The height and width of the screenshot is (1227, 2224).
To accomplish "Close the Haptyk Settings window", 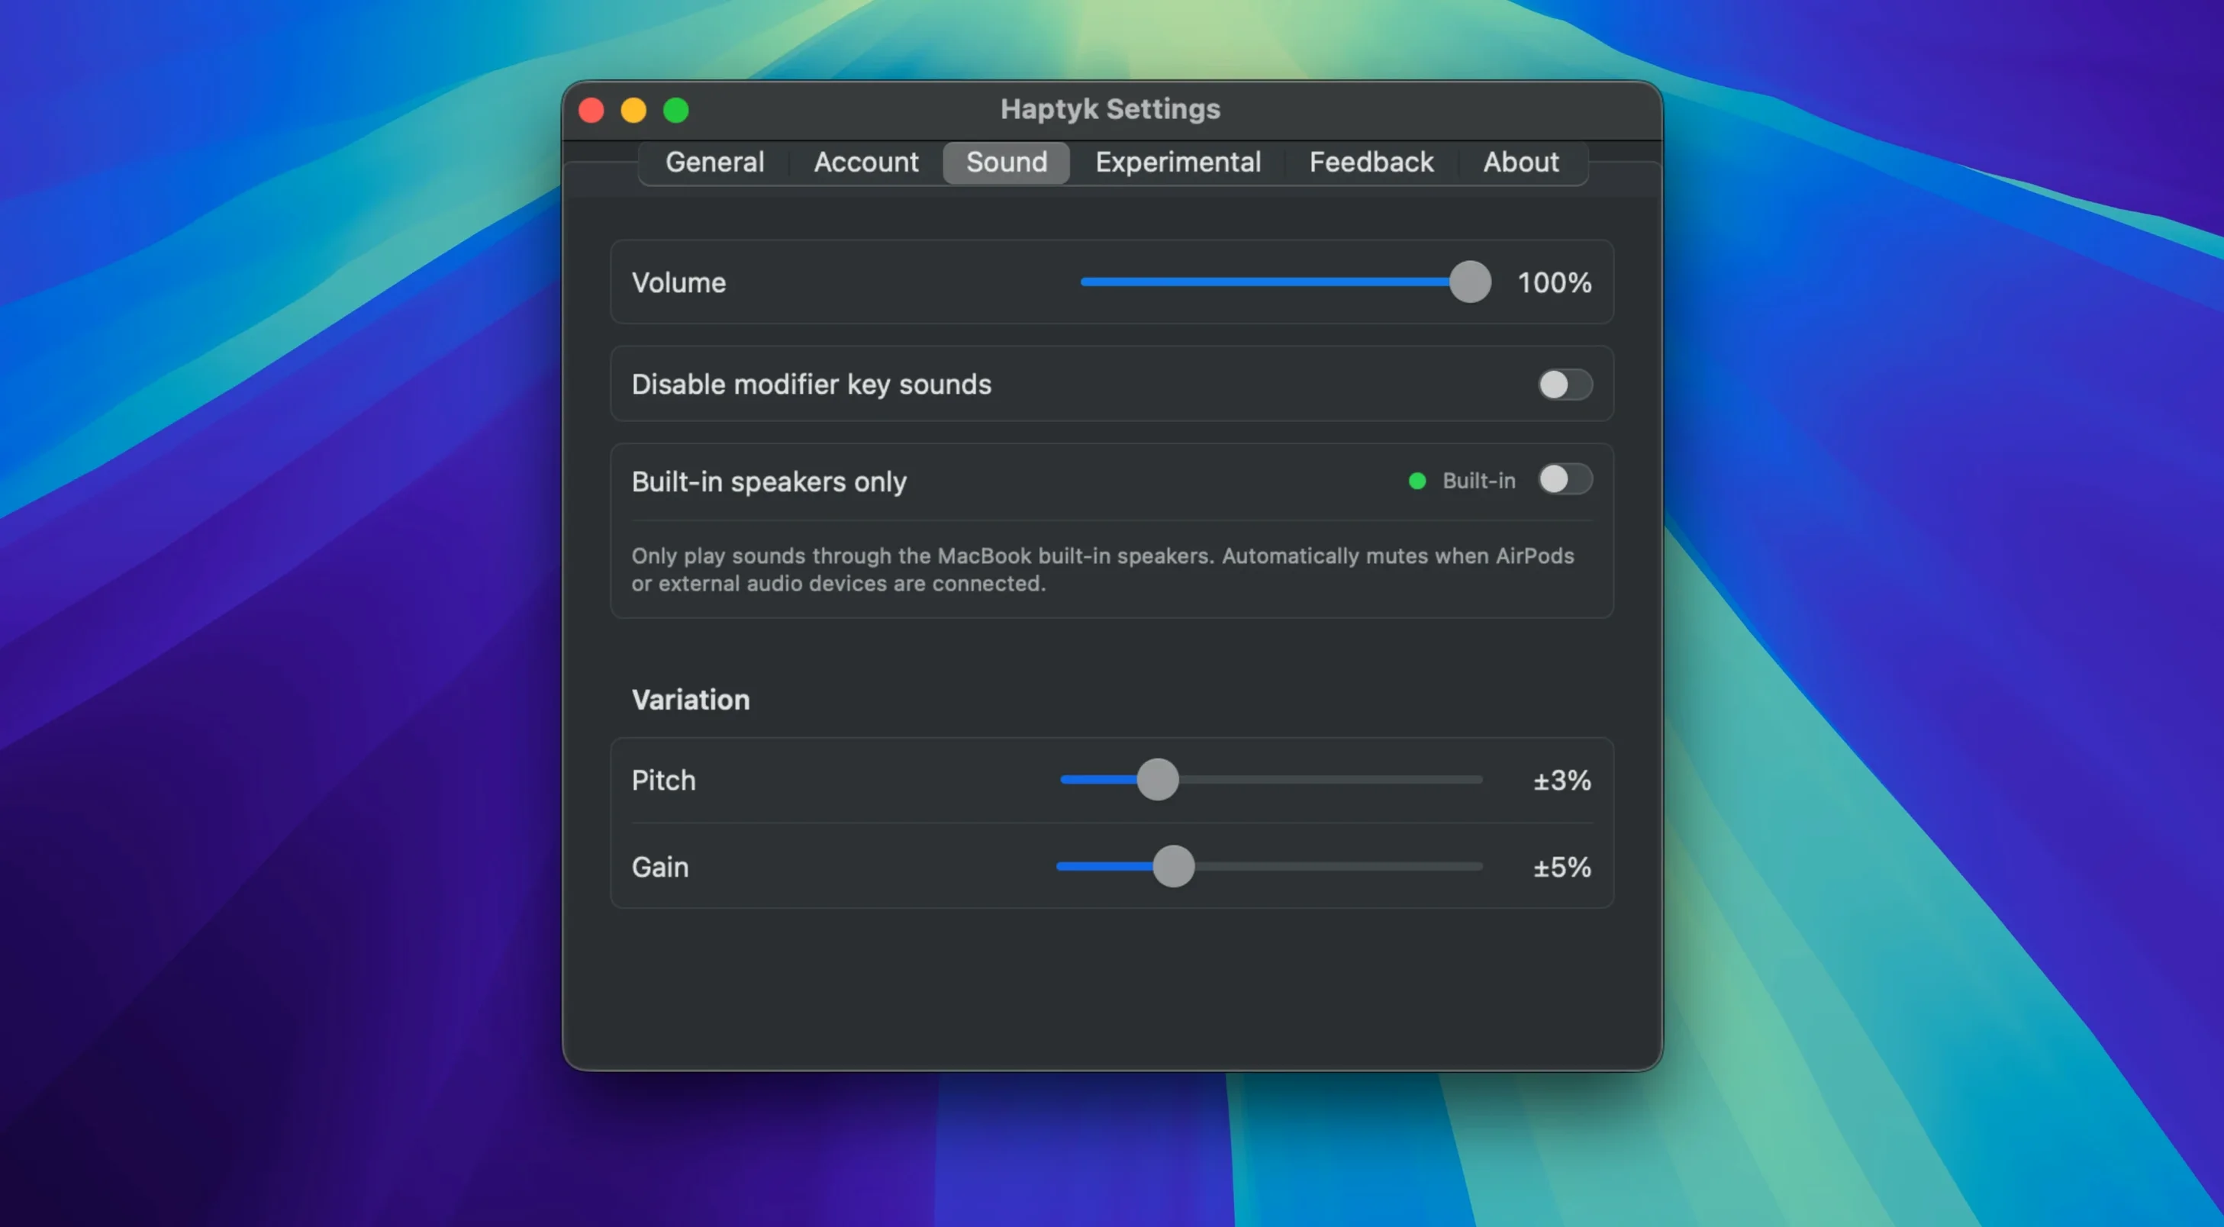I will (591, 111).
